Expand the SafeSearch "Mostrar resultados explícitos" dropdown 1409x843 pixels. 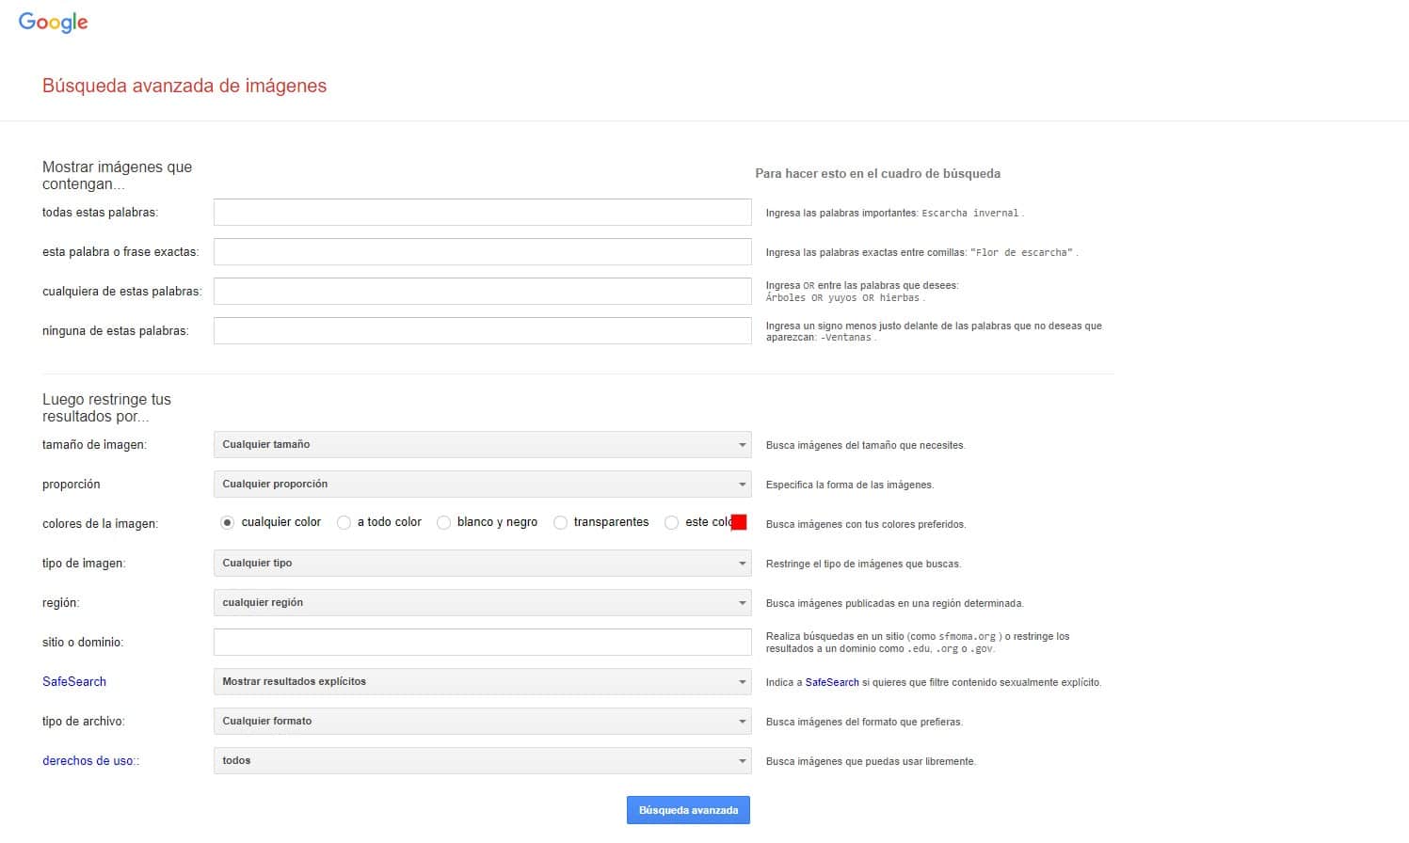[482, 681]
